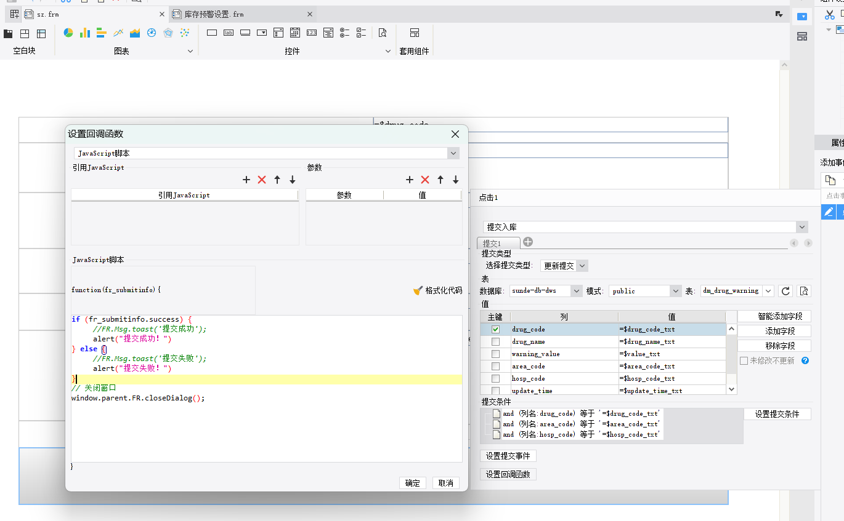The image size is (844, 521).
Task: Close the sz.frm tab
Action: point(162,14)
